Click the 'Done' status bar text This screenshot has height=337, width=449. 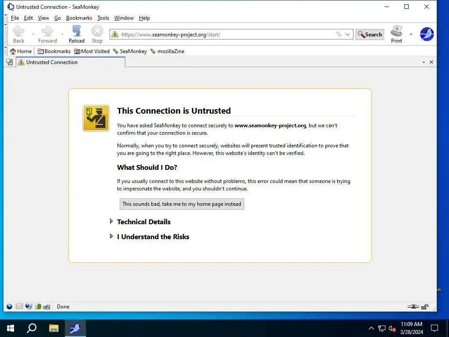pos(63,307)
